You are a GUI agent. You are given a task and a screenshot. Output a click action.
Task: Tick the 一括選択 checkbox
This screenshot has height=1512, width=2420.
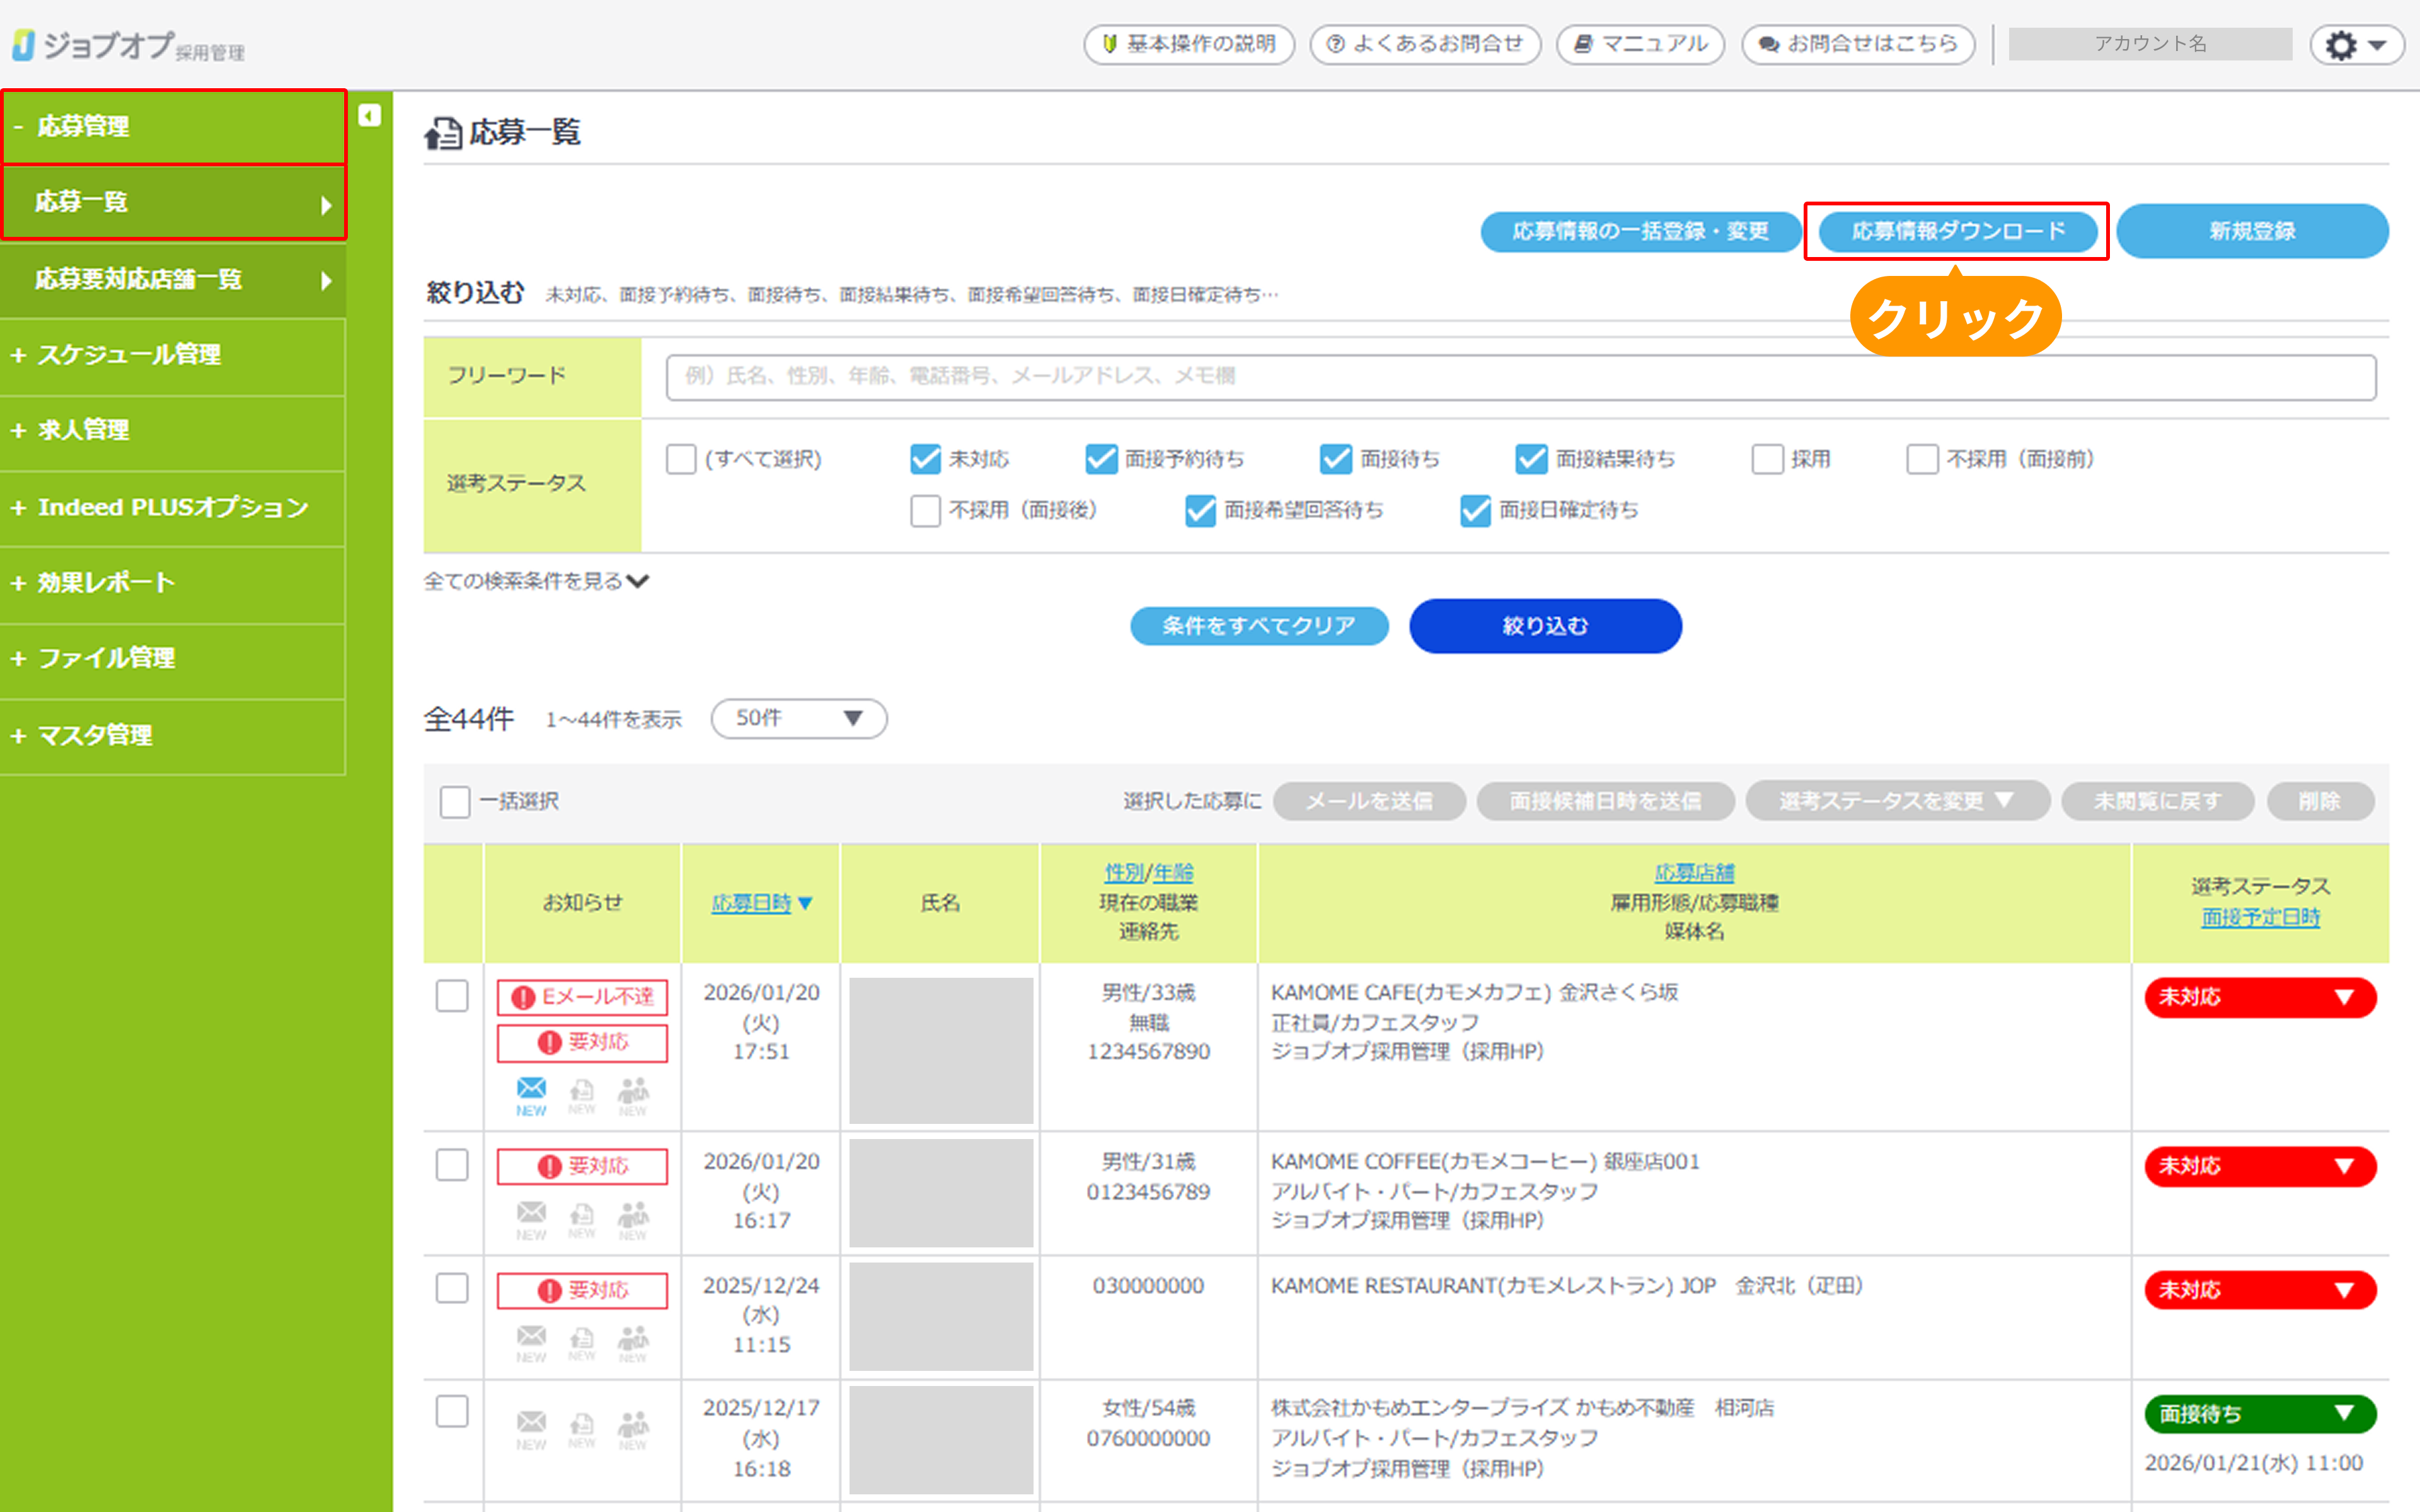click(x=455, y=801)
